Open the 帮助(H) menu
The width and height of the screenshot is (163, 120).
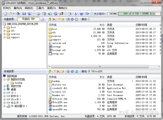tap(63, 8)
